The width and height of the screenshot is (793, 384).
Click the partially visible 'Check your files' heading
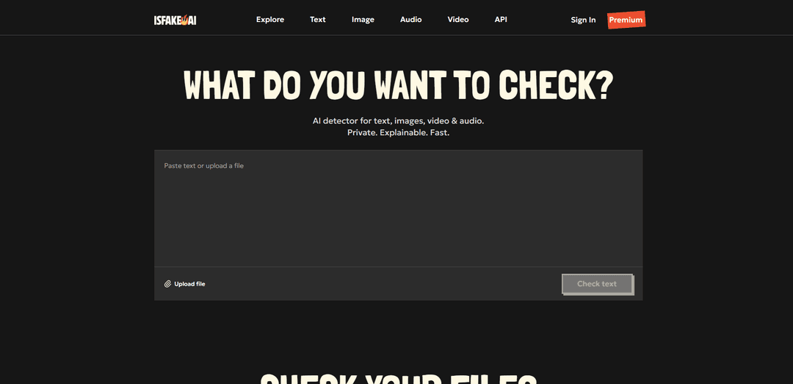tap(398, 378)
